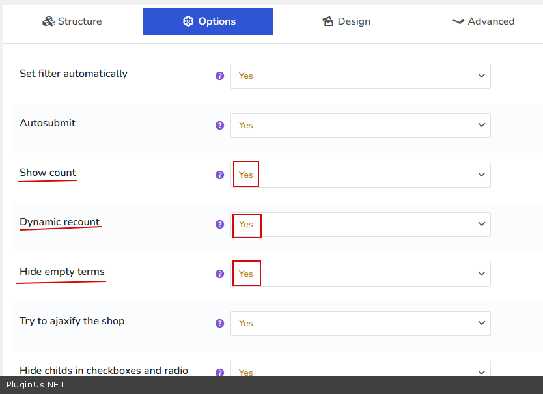
Task: Select the Options tab
Action: click(208, 21)
